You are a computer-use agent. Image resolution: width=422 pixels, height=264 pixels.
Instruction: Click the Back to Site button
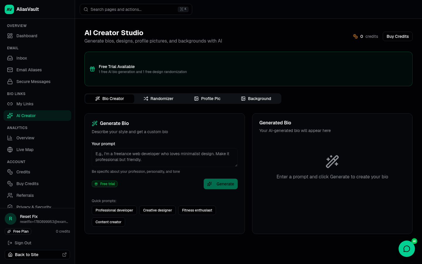38,255
